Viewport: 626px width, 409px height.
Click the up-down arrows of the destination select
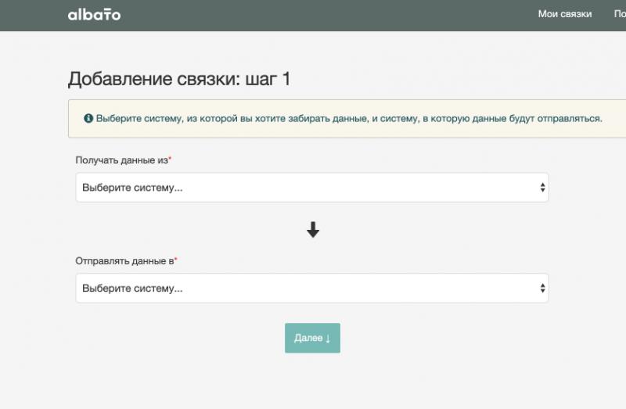[x=542, y=288]
